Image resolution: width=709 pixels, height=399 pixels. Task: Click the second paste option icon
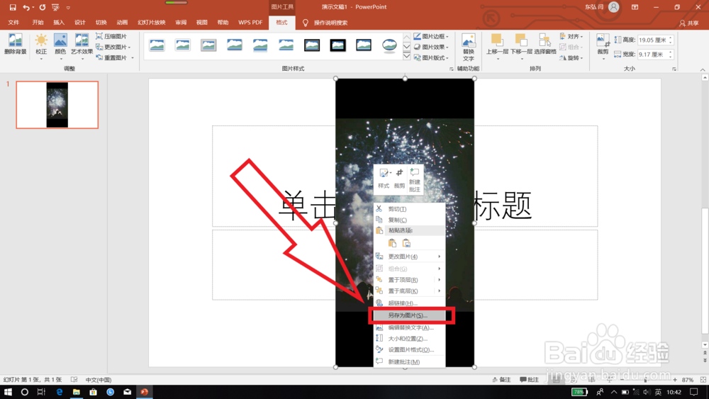click(406, 243)
